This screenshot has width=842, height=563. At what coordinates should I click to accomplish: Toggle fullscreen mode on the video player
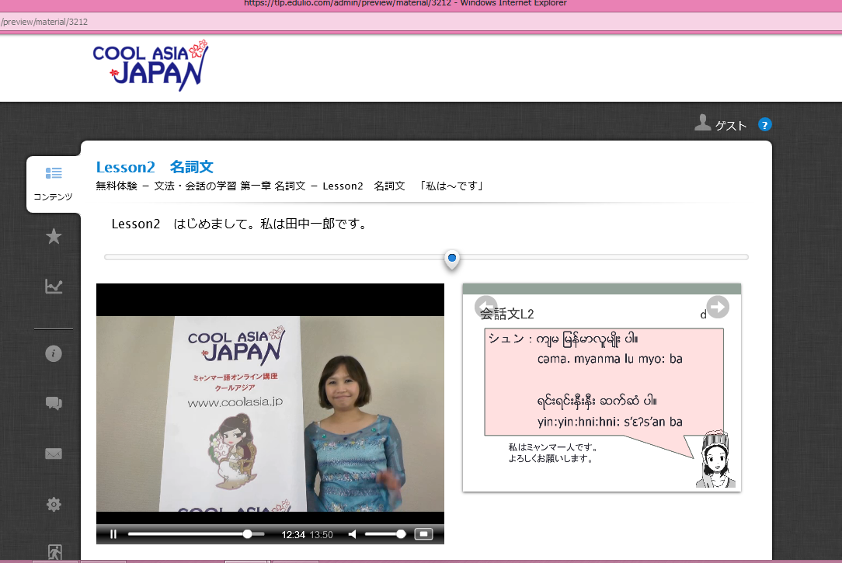coord(423,534)
